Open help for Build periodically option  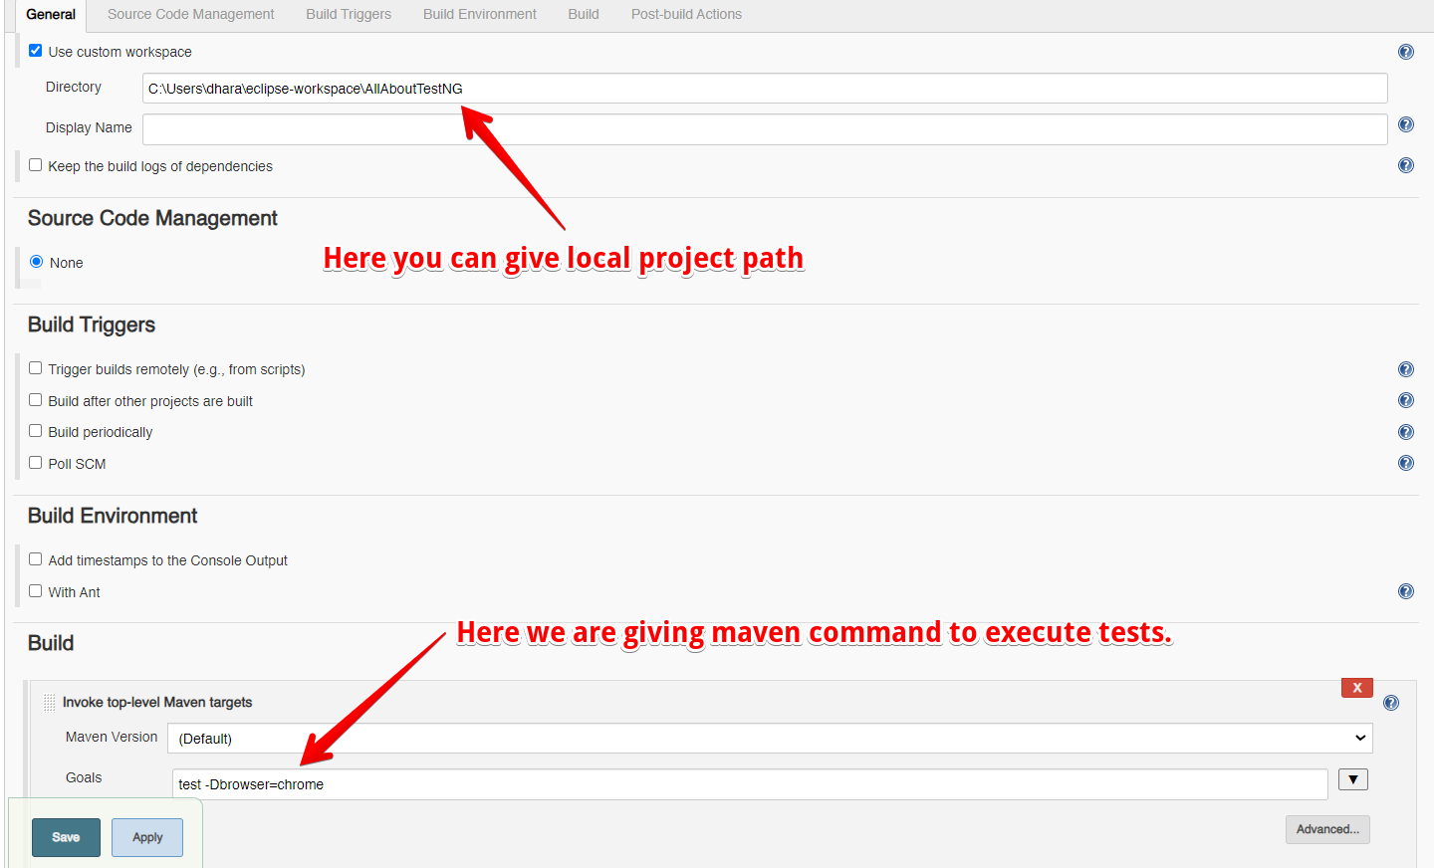pyautogui.click(x=1405, y=431)
